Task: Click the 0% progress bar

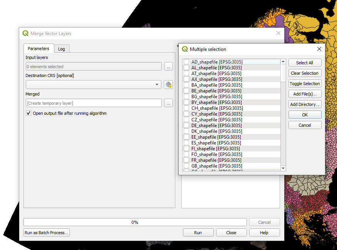Action: (135, 222)
